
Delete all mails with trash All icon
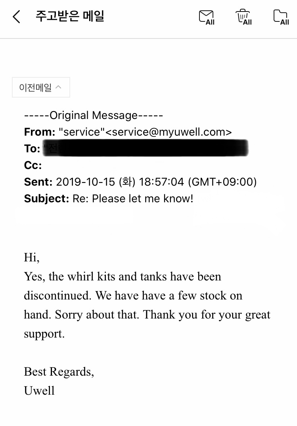(x=243, y=17)
